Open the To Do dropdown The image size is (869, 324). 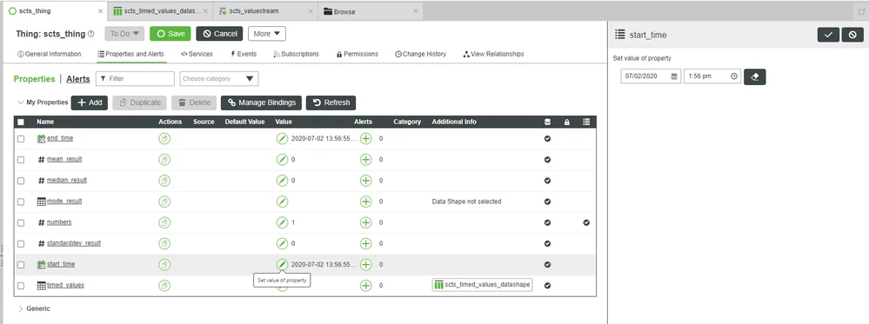tap(124, 34)
